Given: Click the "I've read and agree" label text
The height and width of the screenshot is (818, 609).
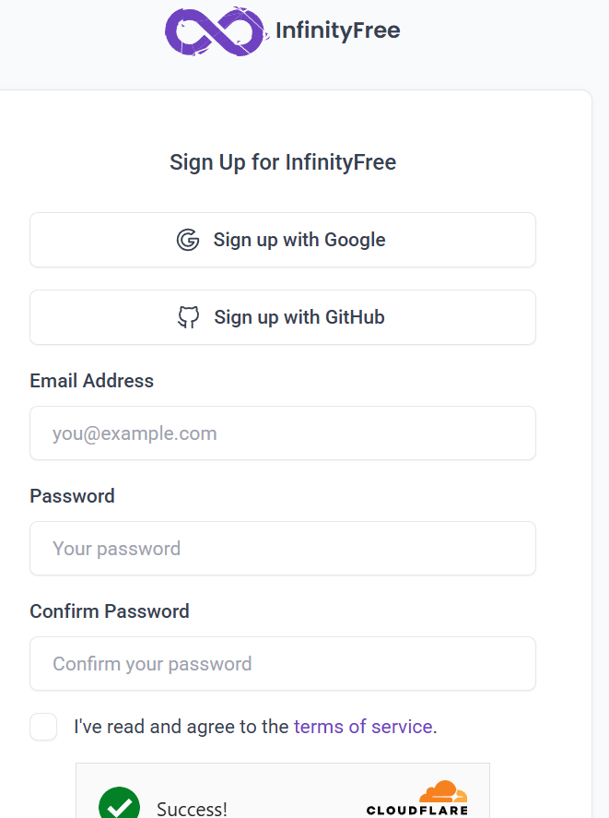Looking at the screenshot, I should [x=182, y=727].
